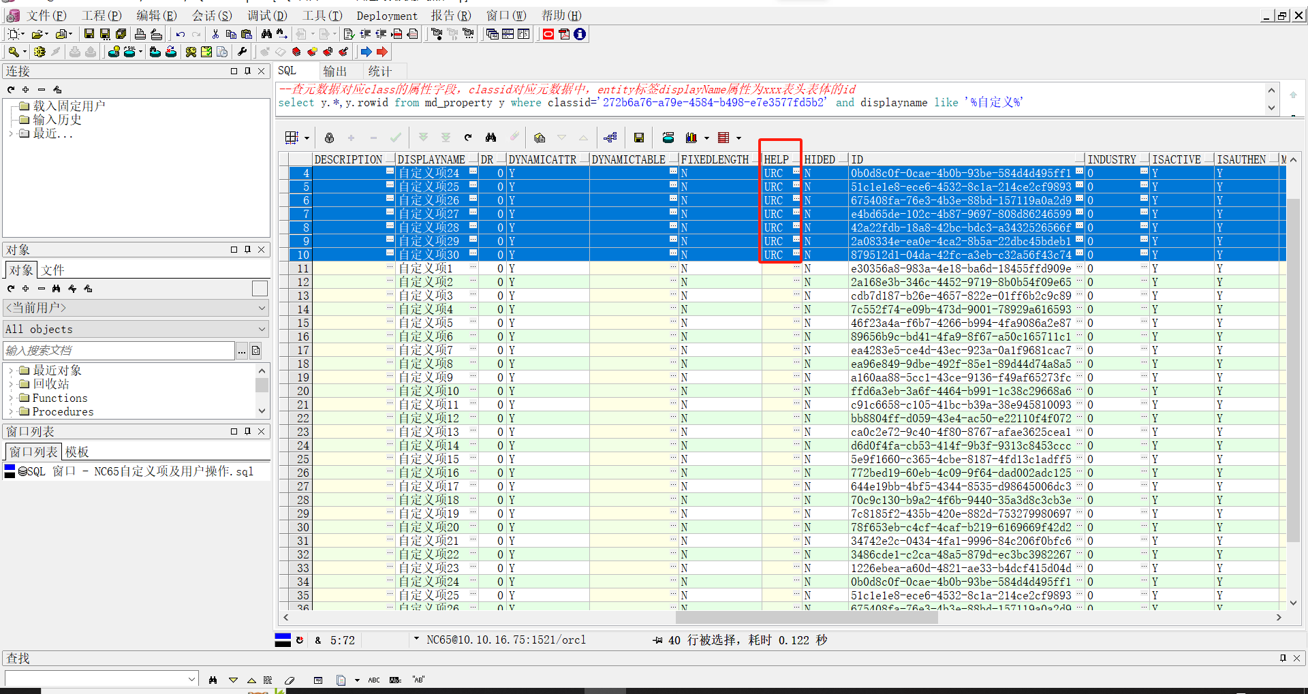This screenshot has height=694, width=1308.
Task: Click the Paste clipboard icon
Action: pos(247,34)
